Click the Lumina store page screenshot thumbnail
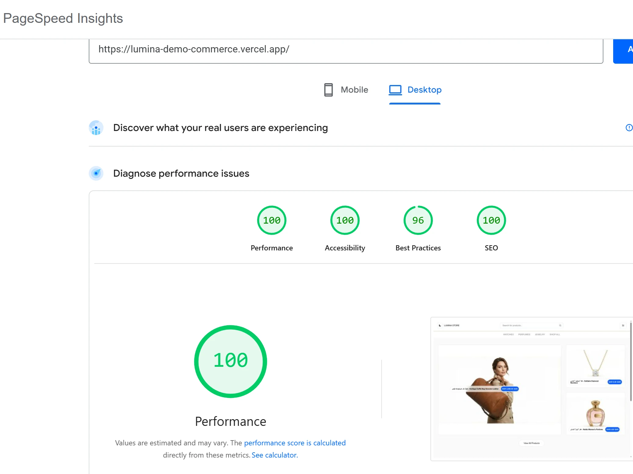 [530, 389]
